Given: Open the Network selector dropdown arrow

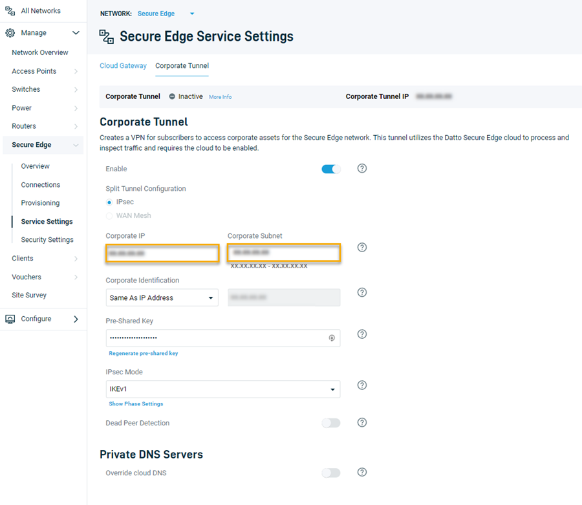Looking at the screenshot, I should click(x=192, y=14).
